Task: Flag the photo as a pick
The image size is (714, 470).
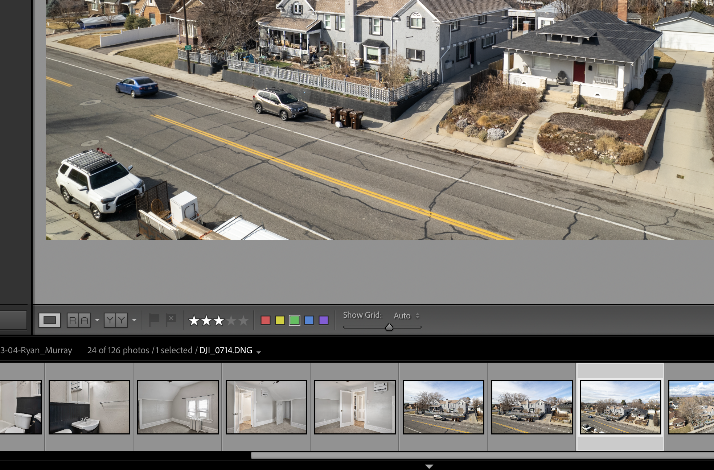Action: tap(154, 320)
